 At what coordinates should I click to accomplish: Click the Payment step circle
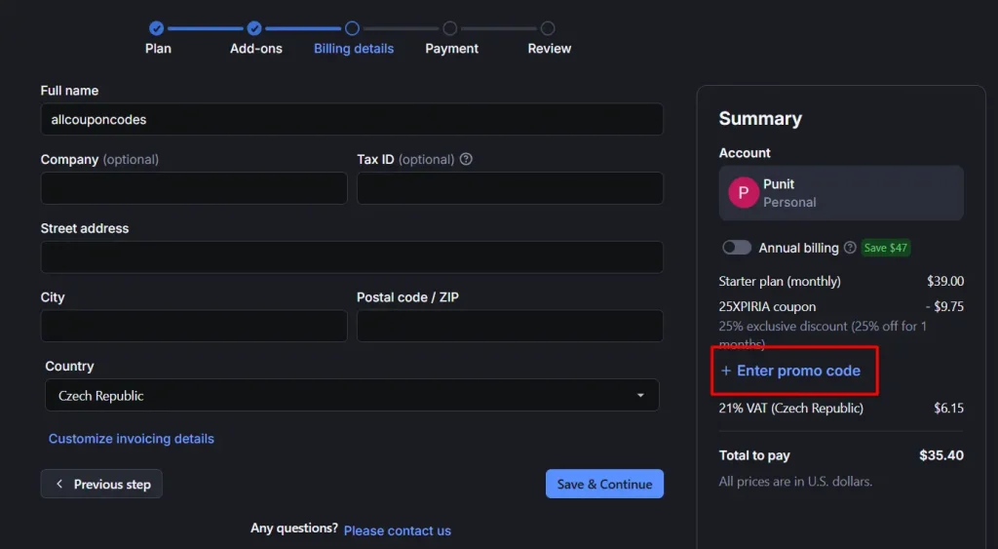(449, 28)
